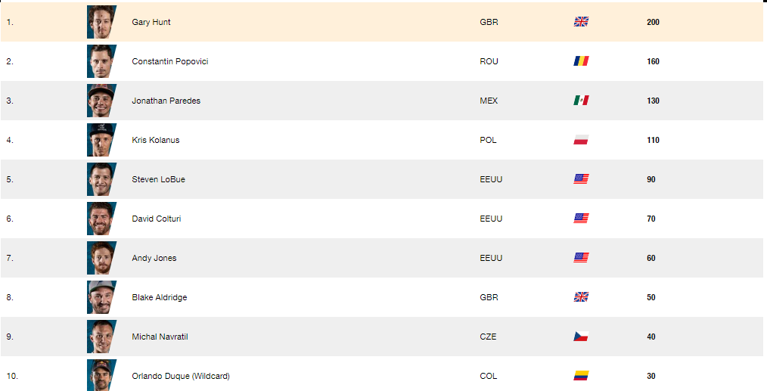The image size is (767, 391).
Task: Open Constantin Popovici's portrait photo
Action: [x=102, y=61]
